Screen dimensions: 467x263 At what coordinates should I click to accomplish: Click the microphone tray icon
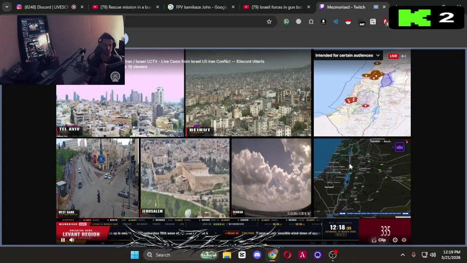click(x=414, y=255)
